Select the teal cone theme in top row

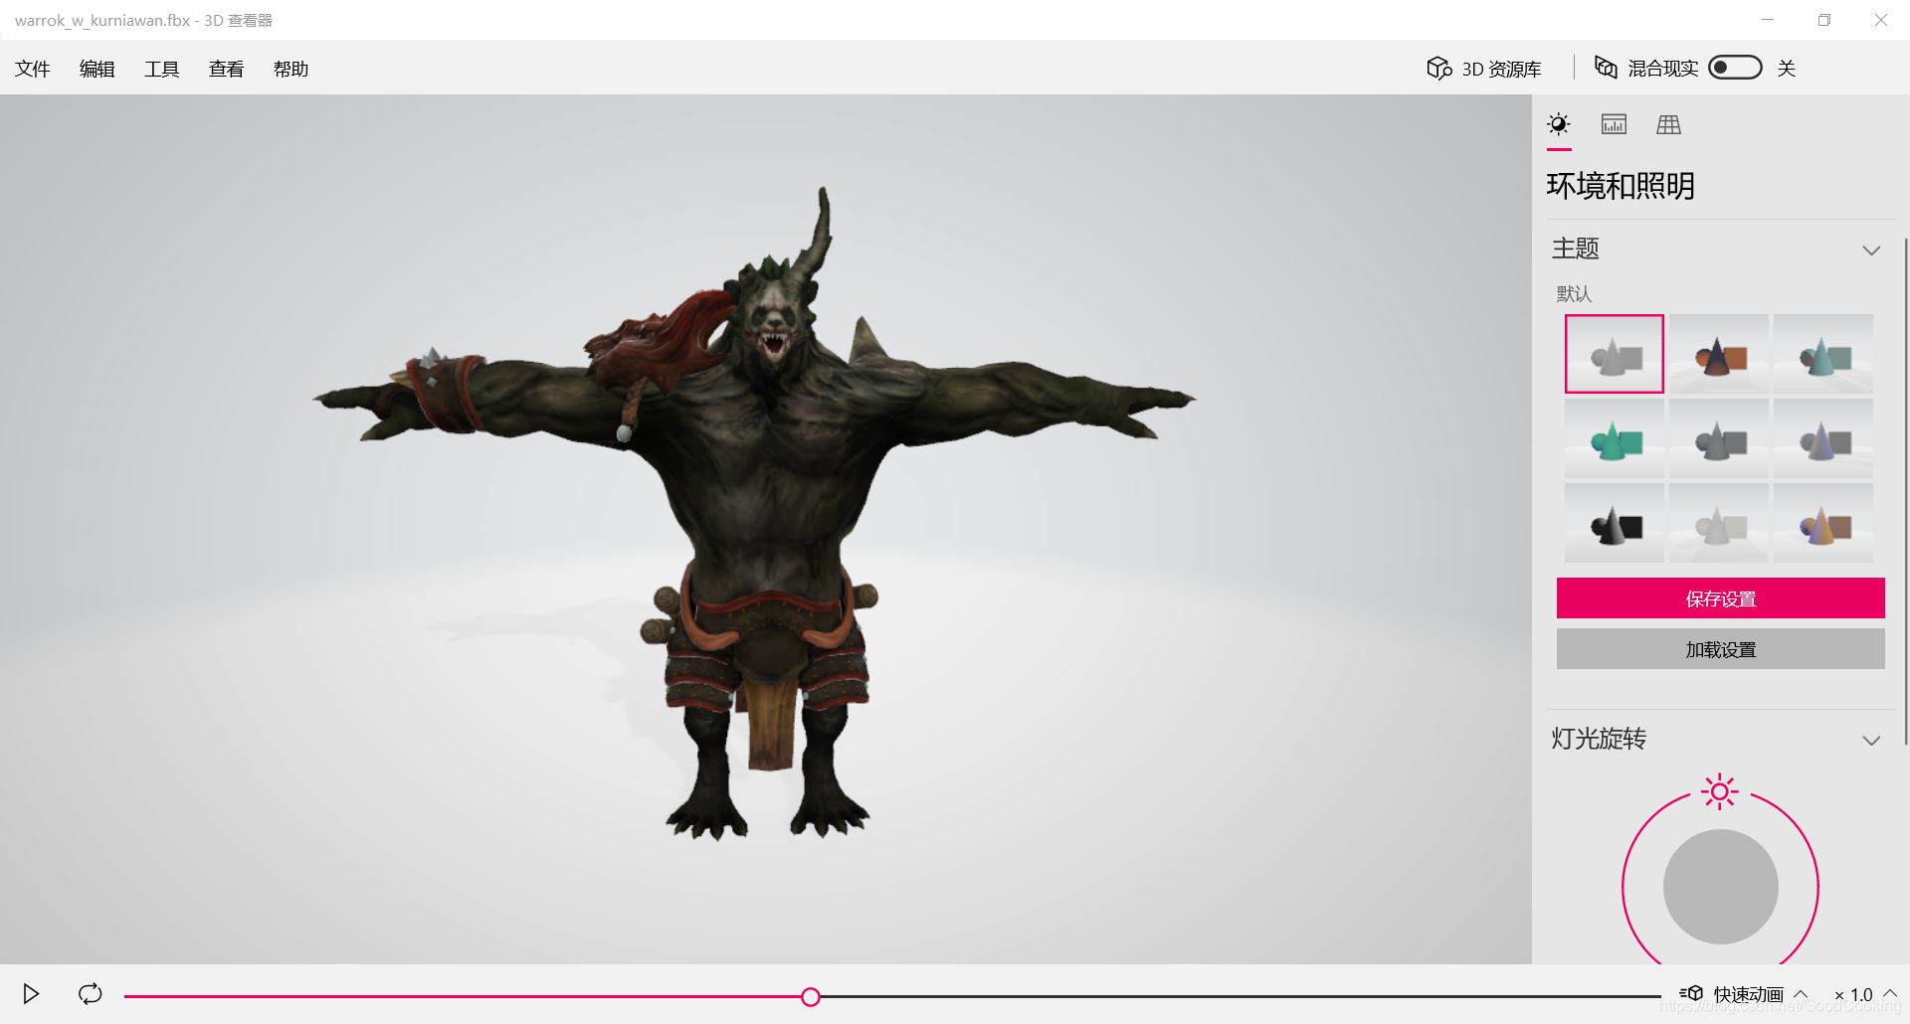(x=1823, y=354)
